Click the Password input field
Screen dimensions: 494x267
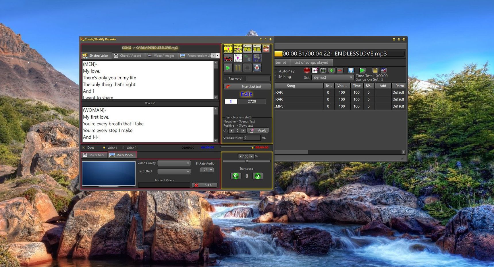point(258,78)
